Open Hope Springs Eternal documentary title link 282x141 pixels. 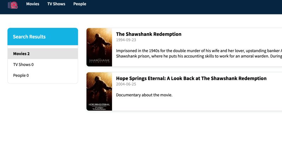tap(191, 78)
